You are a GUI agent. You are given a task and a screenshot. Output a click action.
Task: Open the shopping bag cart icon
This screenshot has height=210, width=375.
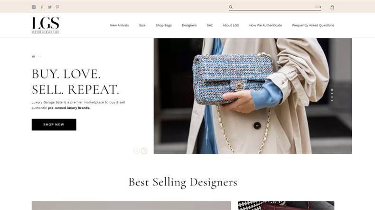click(x=332, y=7)
